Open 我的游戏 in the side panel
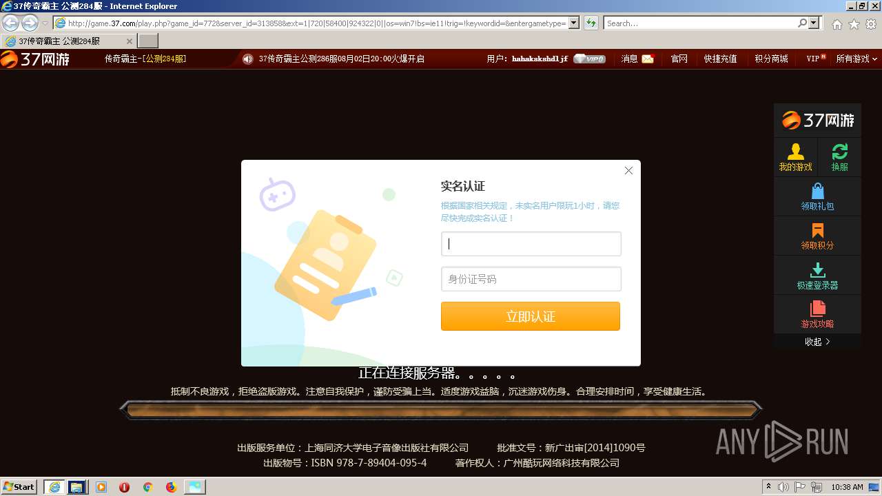The width and height of the screenshot is (882, 496). pyautogui.click(x=795, y=157)
